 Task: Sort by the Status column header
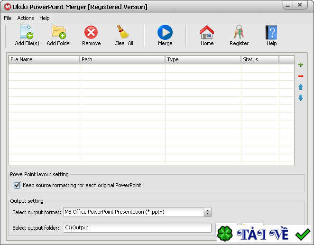[260, 59]
